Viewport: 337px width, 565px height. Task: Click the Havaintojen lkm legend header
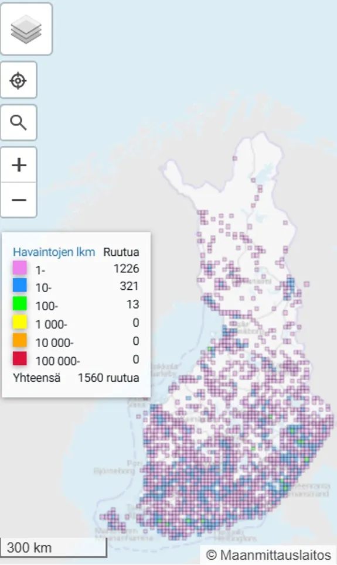pos(54,252)
